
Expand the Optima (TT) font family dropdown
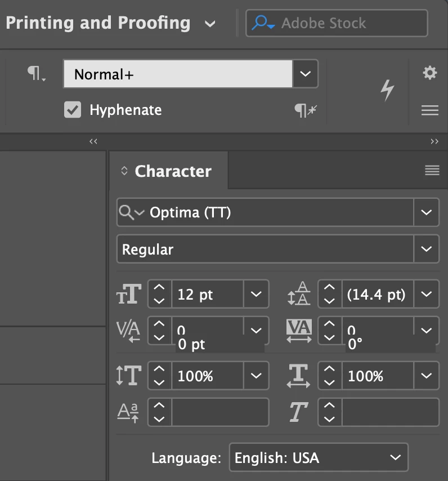(426, 212)
